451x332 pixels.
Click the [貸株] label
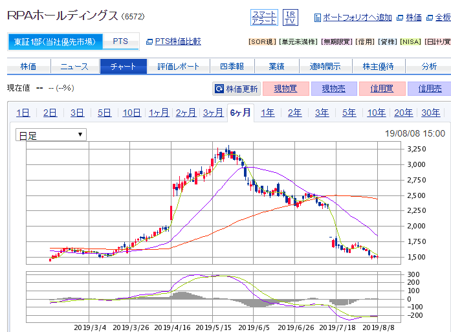point(388,41)
